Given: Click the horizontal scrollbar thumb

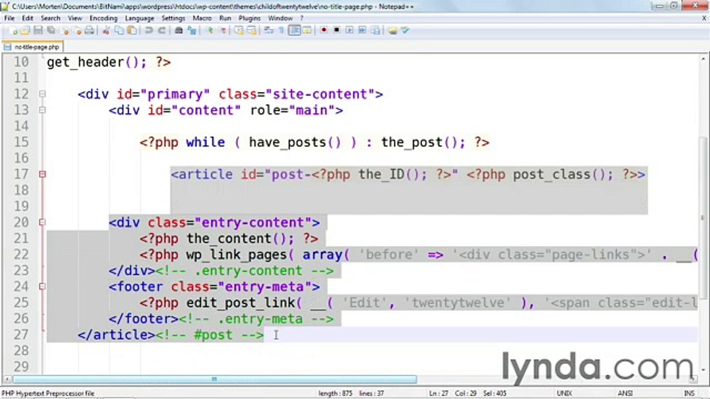Looking at the screenshot, I should pyautogui.click(x=215, y=380).
